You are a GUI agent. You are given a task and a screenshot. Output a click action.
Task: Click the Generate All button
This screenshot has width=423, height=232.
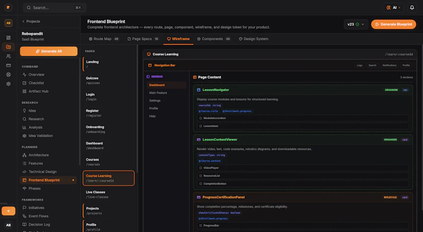pyautogui.click(x=49, y=51)
